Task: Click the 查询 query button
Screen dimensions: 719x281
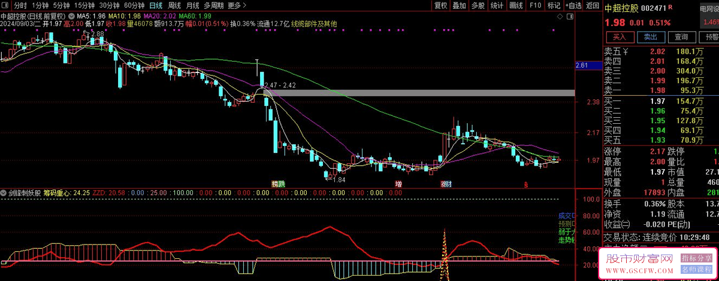Action: (681, 37)
